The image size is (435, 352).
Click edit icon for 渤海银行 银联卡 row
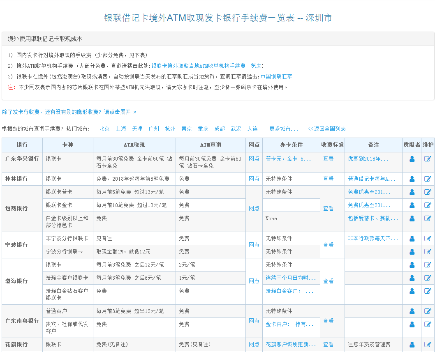[428, 265]
